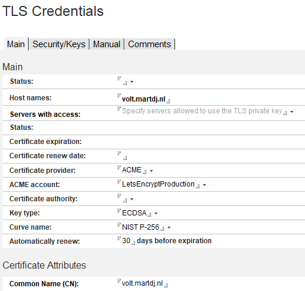Click the Automatically renew 30 days field
Image resolution: width=305 pixels, height=291 pixels.
(x=126, y=241)
